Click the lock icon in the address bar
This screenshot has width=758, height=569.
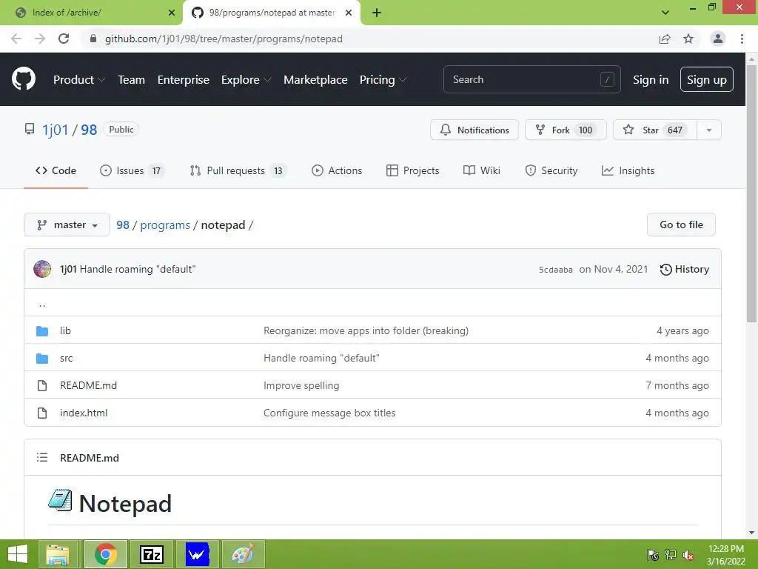click(x=93, y=39)
